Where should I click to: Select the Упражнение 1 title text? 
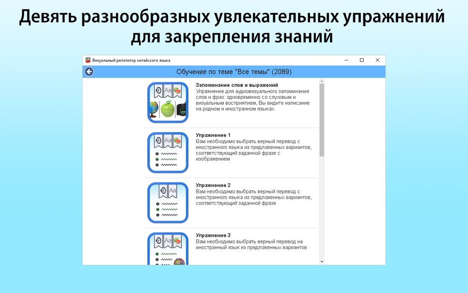(x=213, y=135)
